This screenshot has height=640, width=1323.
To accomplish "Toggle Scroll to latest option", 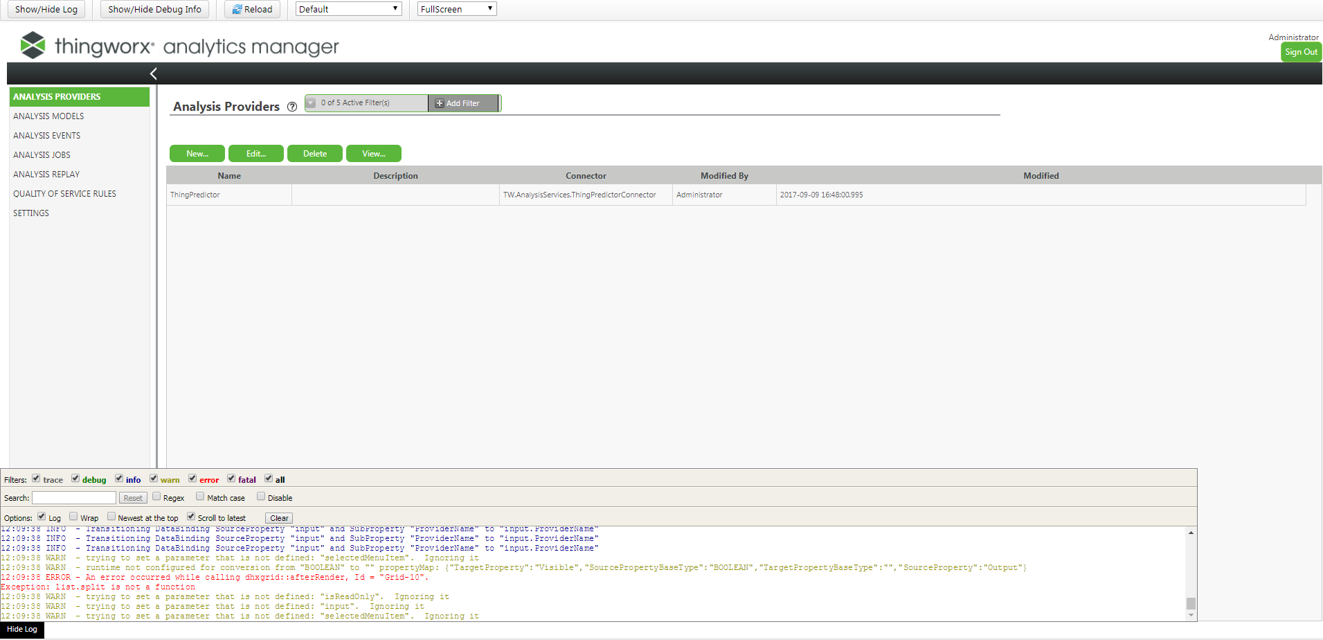I will 191,517.
